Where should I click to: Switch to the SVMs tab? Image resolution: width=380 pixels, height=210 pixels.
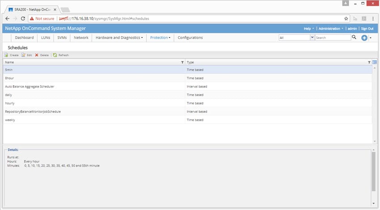pyautogui.click(x=62, y=38)
